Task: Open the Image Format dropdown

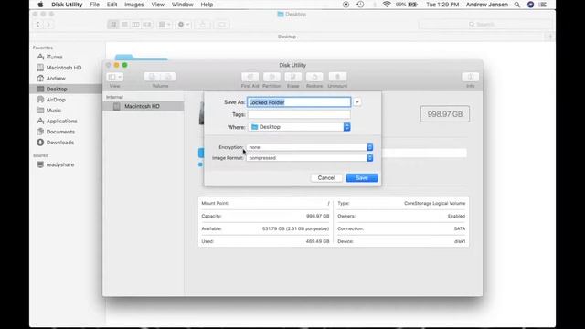Action: [x=310, y=158]
